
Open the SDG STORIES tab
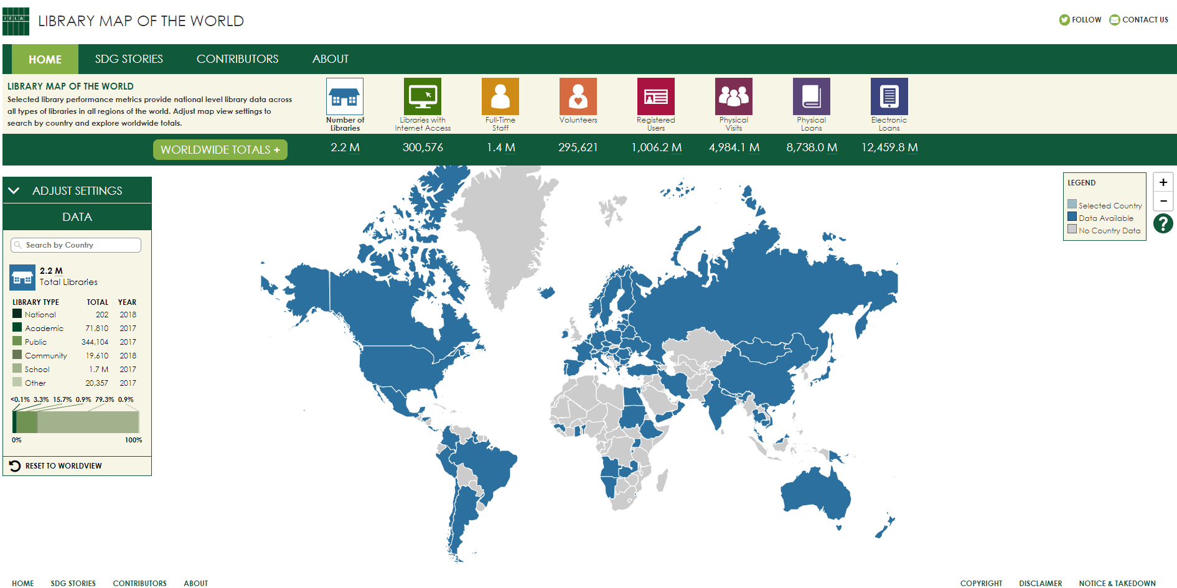(129, 59)
